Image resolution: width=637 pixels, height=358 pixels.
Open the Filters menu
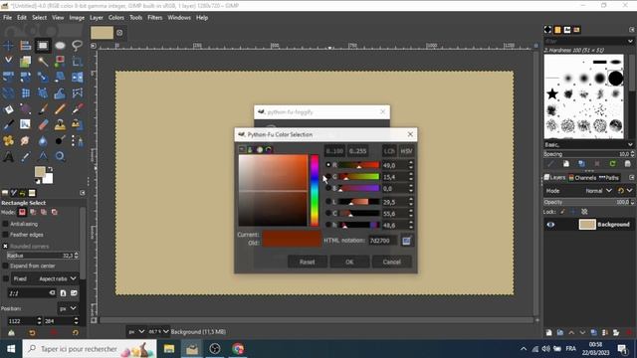pos(155,18)
